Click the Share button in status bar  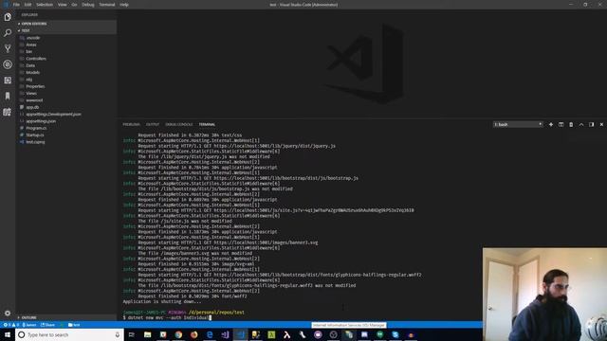[47, 325]
